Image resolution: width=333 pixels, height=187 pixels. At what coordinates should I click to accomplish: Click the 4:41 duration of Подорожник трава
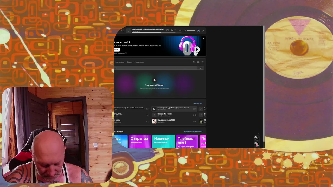(195, 121)
